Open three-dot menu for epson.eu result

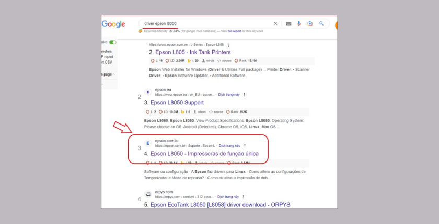(x=244, y=95)
